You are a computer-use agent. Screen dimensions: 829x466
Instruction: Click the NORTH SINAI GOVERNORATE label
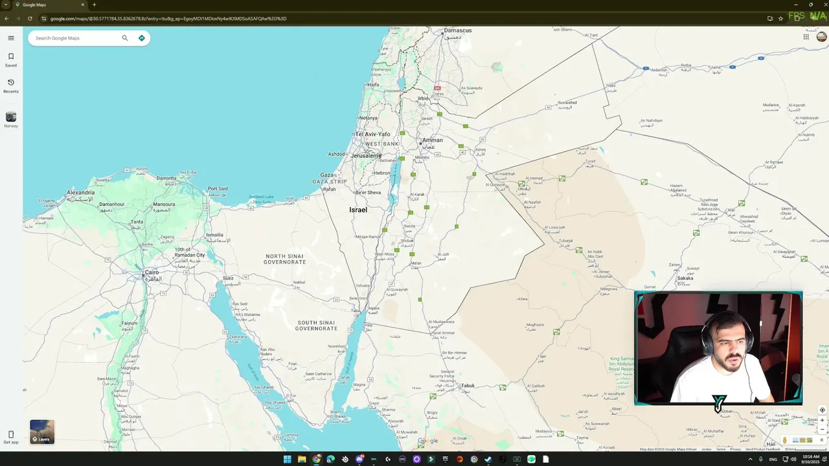point(284,259)
